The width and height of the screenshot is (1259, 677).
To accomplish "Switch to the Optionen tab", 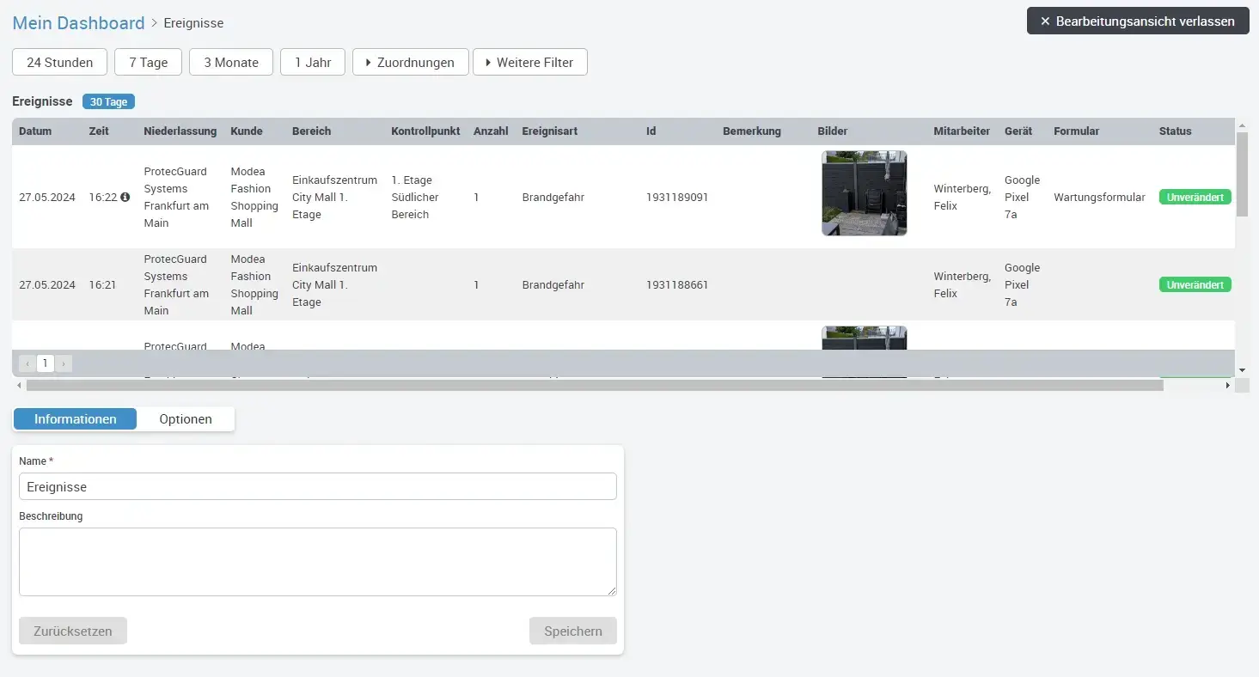I will point(186,418).
